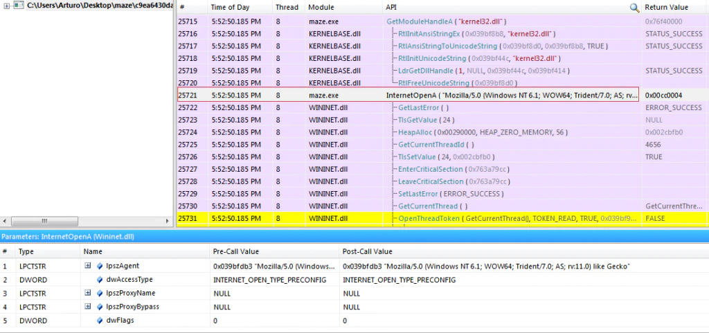Click the lpszProxyName blue parameter icon

100,294
